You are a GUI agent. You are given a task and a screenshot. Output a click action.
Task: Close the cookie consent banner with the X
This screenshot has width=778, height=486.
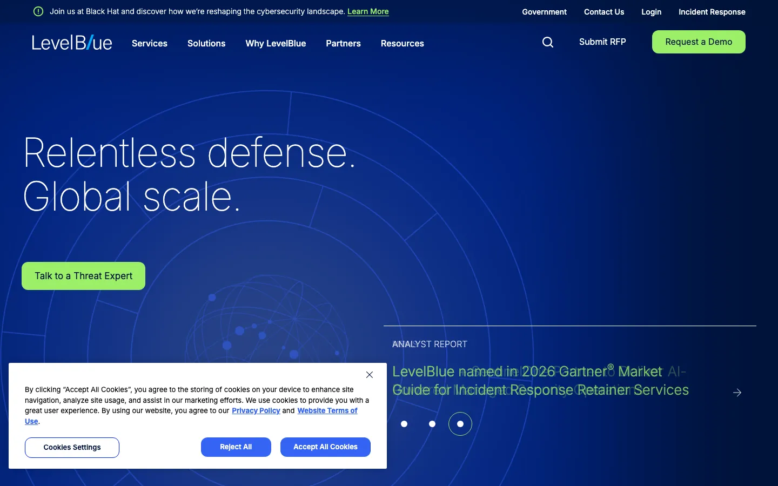[x=370, y=375]
